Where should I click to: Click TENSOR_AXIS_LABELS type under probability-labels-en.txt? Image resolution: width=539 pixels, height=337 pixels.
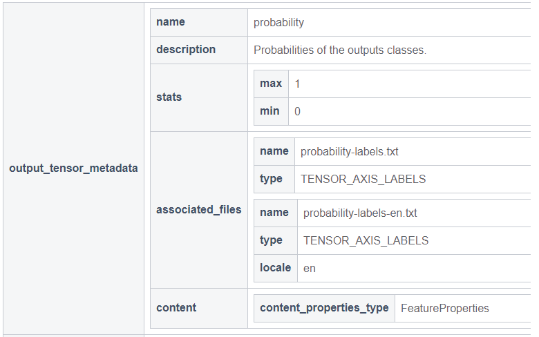366,240
